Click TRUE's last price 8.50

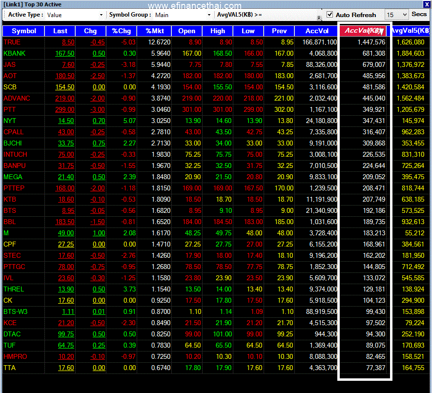[x=68, y=42]
